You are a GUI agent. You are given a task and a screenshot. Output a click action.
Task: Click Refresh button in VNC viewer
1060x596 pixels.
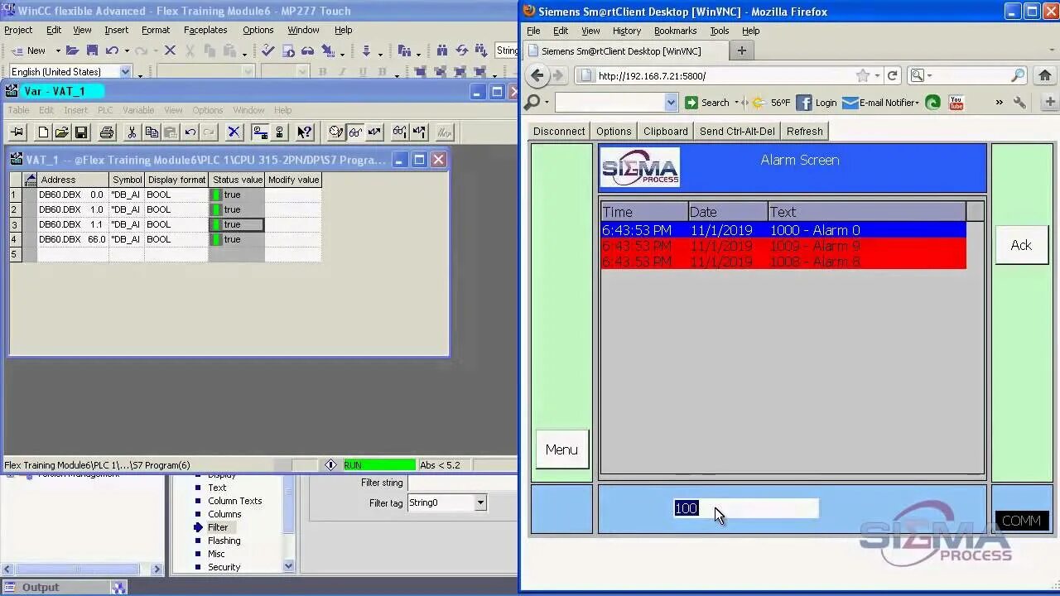pos(805,131)
